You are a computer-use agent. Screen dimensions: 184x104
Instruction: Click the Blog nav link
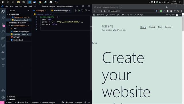160,27
